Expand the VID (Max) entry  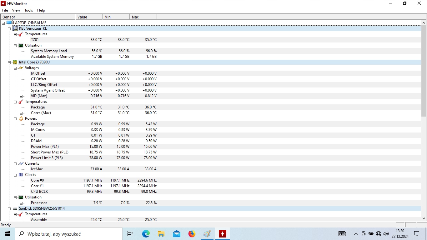coord(21,96)
